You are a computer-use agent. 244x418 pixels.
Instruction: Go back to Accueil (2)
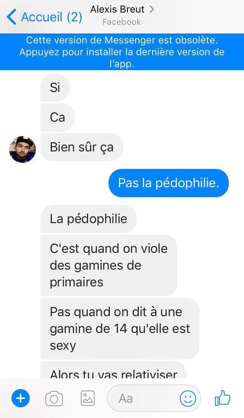click(45, 17)
